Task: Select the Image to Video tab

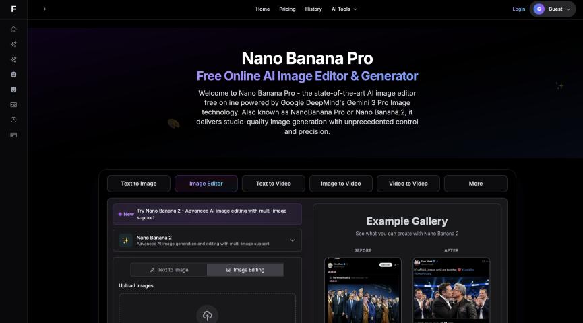Action: [340, 184]
